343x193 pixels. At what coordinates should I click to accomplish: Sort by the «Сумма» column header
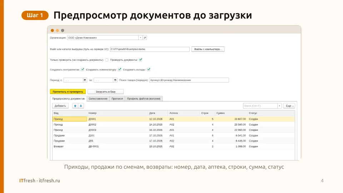231,113
